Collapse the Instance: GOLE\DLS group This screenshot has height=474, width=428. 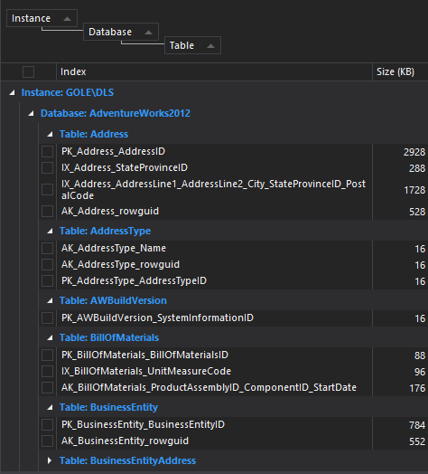click(x=12, y=92)
